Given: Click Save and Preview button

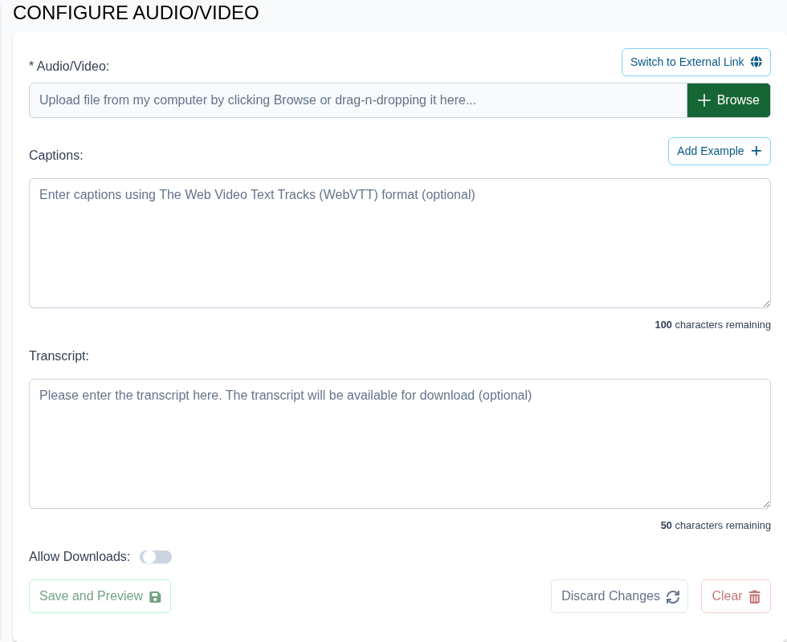Looking at the screenshot, I should (x=100, y=595).
